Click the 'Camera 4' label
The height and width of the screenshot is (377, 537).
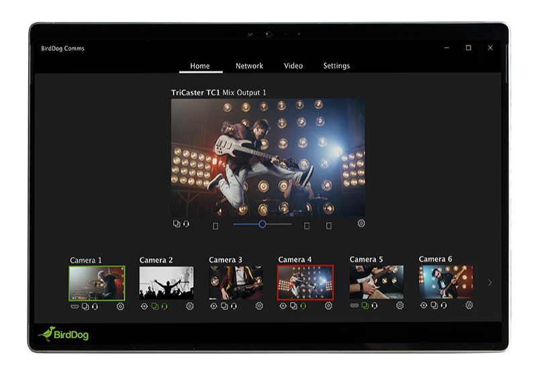pyautogui.click(x=295, y=260)
